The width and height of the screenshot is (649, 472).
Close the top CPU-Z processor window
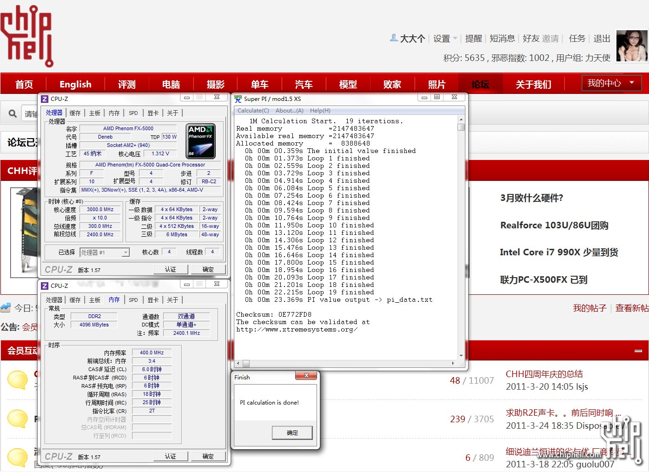pos(217,97)
